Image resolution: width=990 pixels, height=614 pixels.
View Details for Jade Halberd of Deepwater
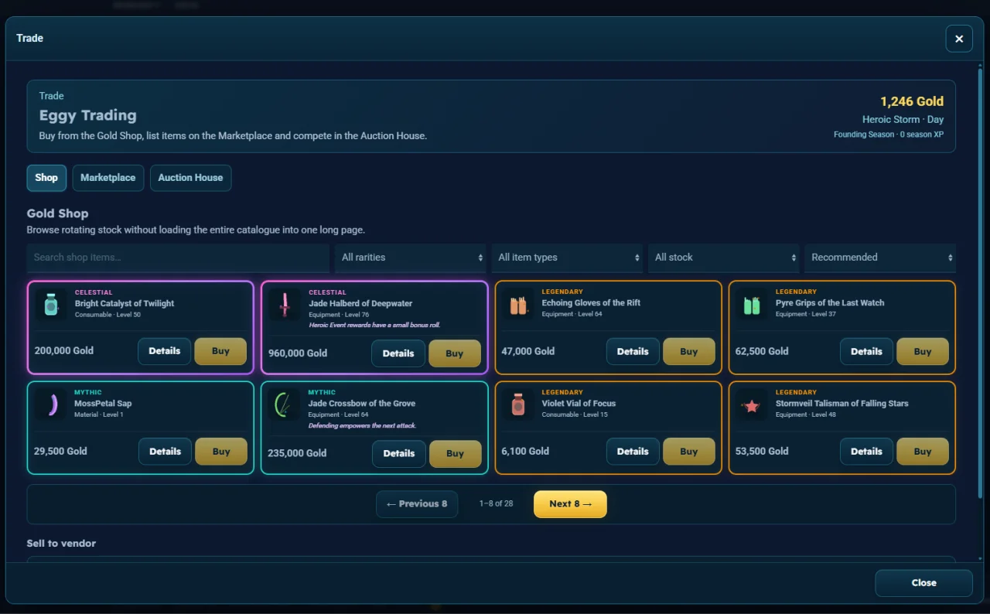click(x=398, y=353)
